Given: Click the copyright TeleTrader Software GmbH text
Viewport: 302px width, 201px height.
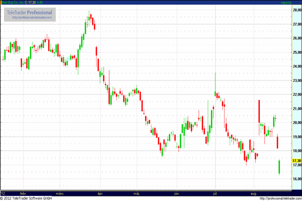Looking at the screenshot, I should point(28,198).
